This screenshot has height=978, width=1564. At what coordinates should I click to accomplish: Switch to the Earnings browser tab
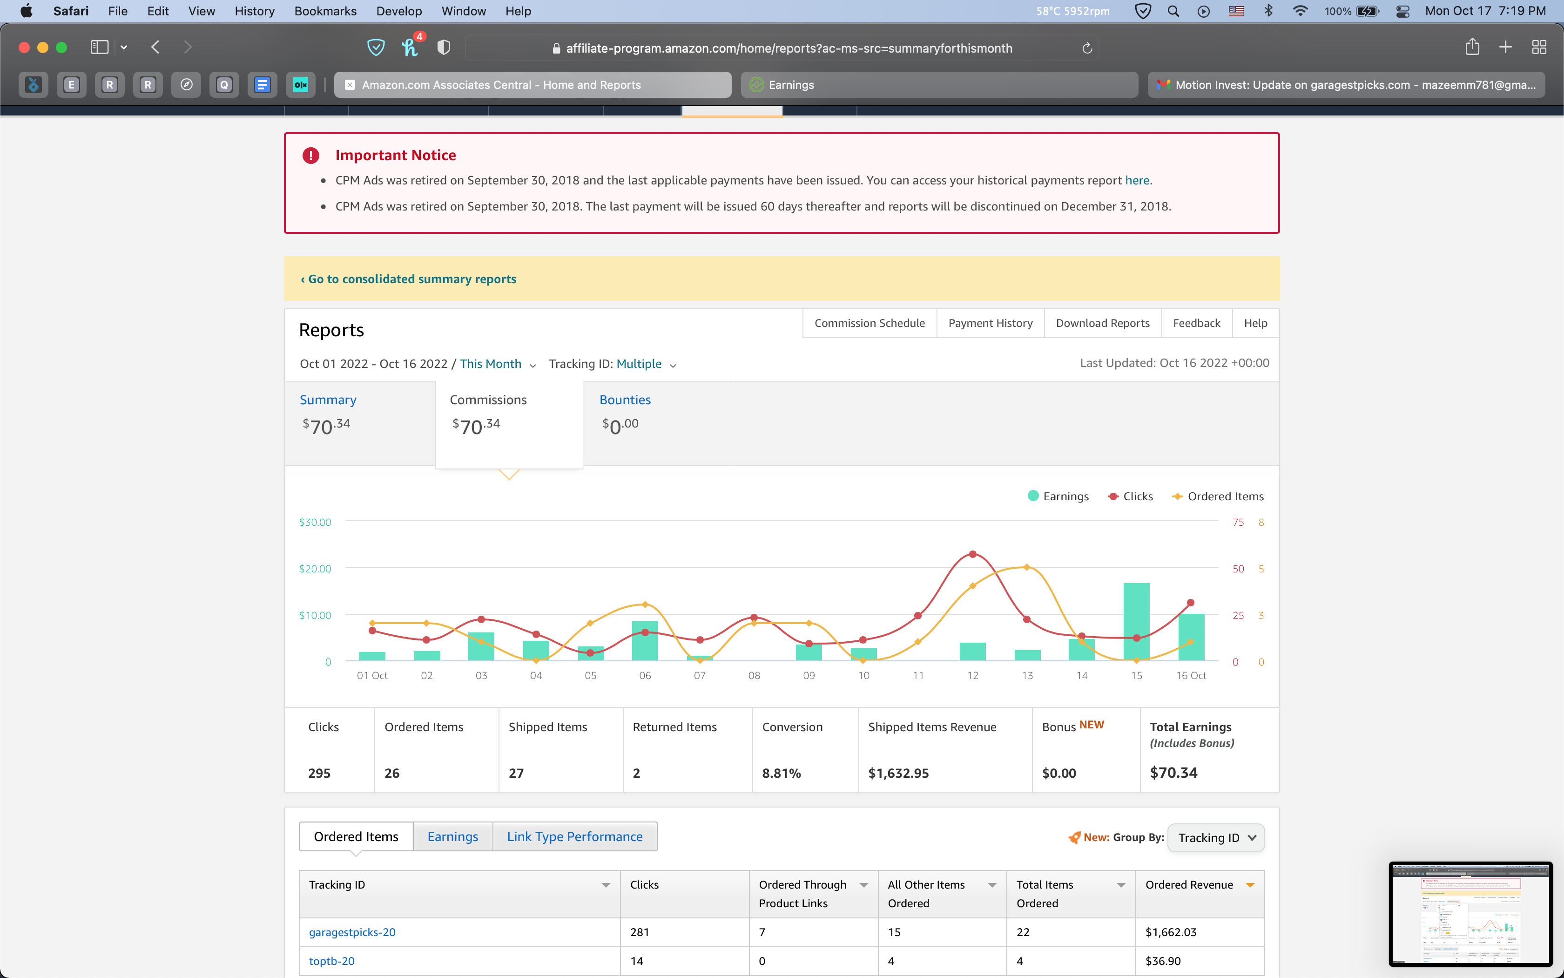(939, 85)
